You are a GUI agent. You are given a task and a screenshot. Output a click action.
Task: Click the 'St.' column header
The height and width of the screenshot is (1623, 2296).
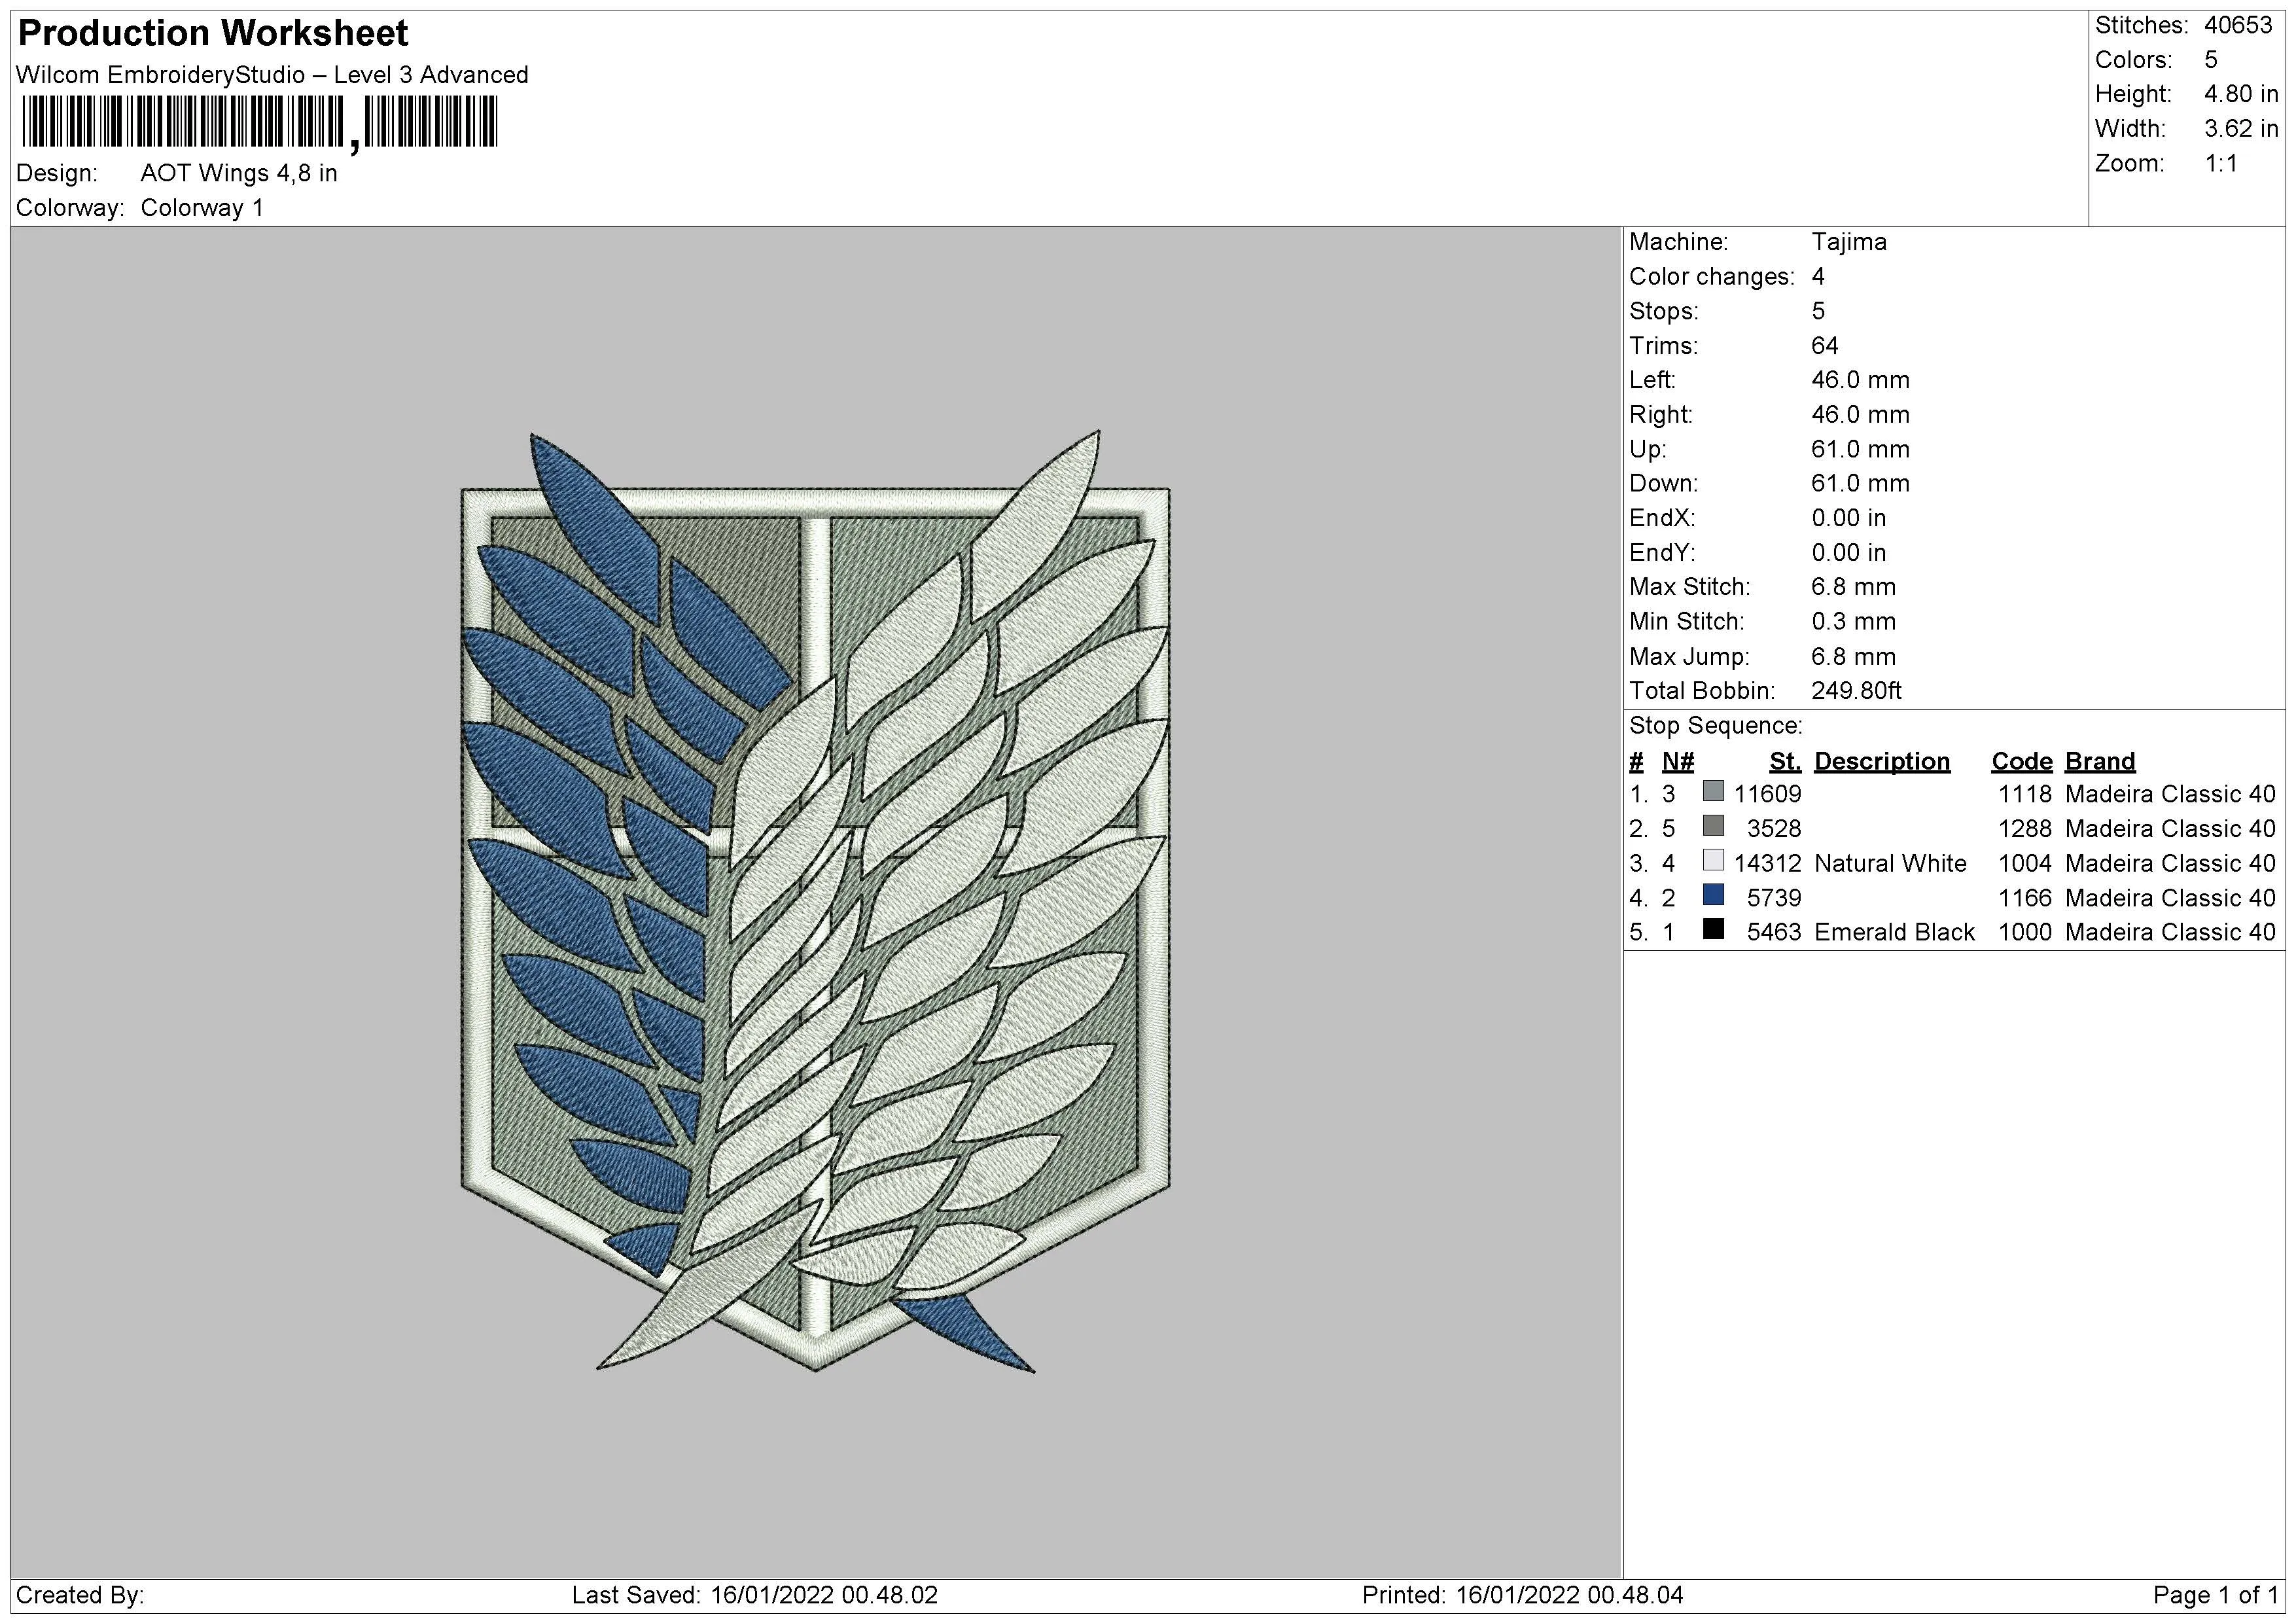pyautogui.click(x=1785, y=762)
